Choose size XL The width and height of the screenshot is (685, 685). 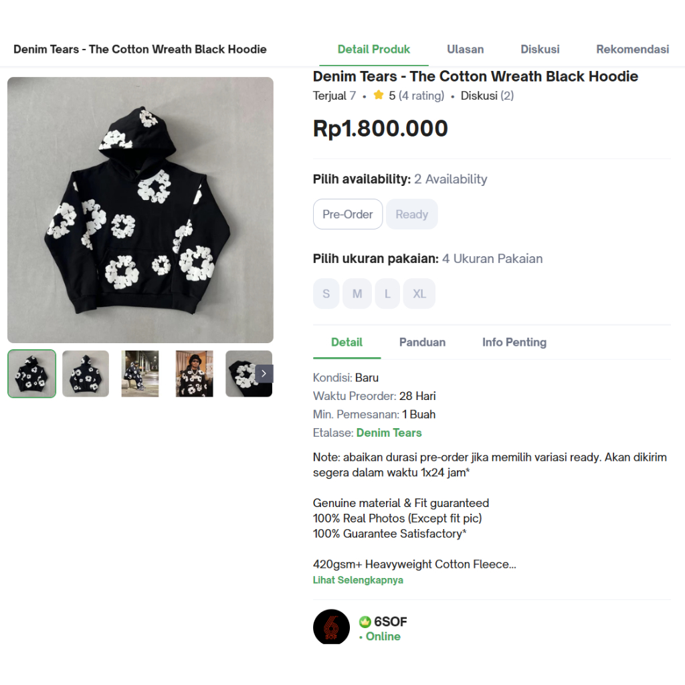pos(419,294)
